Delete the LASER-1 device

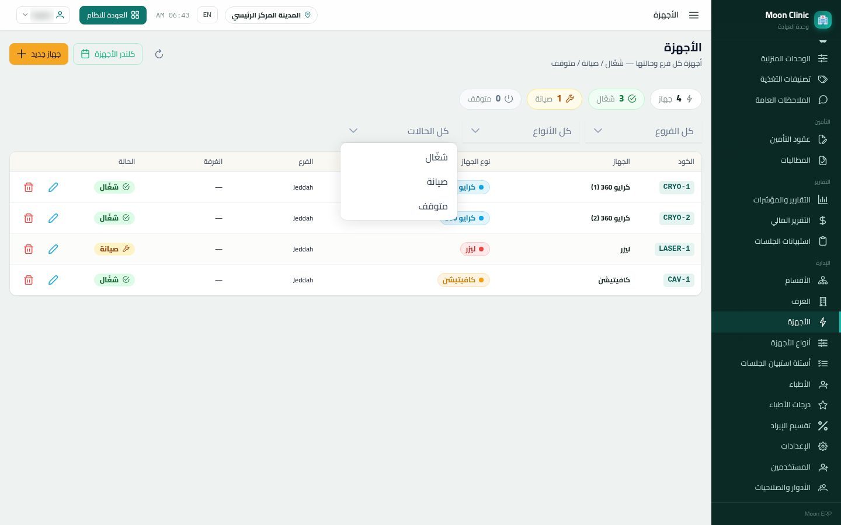[29, 249]
